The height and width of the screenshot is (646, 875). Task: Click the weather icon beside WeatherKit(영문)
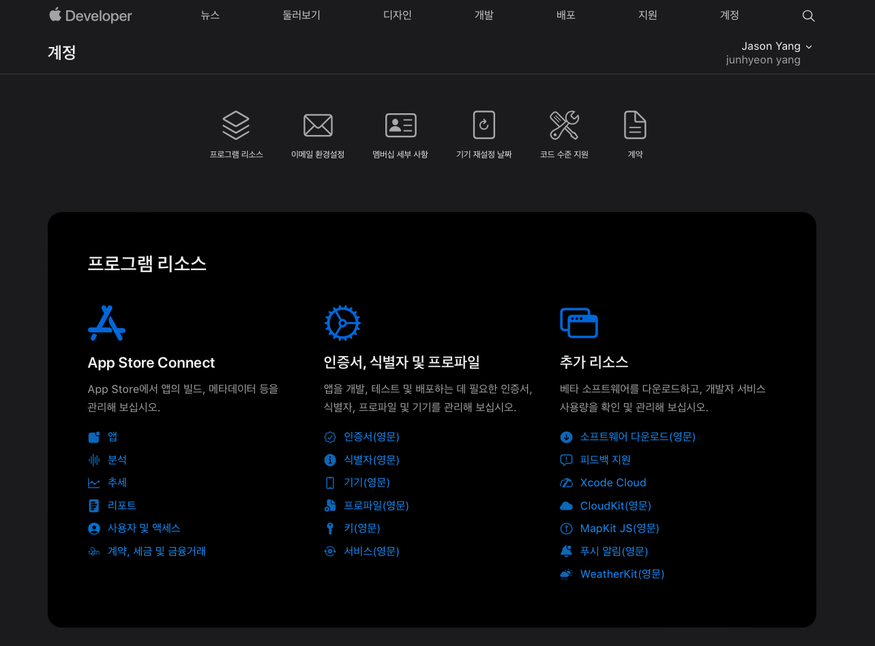(x=566, y=574)
